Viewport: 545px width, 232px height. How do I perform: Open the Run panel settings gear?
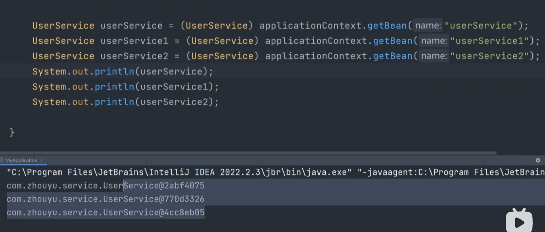point(538,160)
